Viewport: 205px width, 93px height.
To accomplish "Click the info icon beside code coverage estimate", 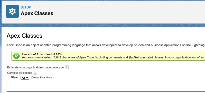I will pos(67,67).
